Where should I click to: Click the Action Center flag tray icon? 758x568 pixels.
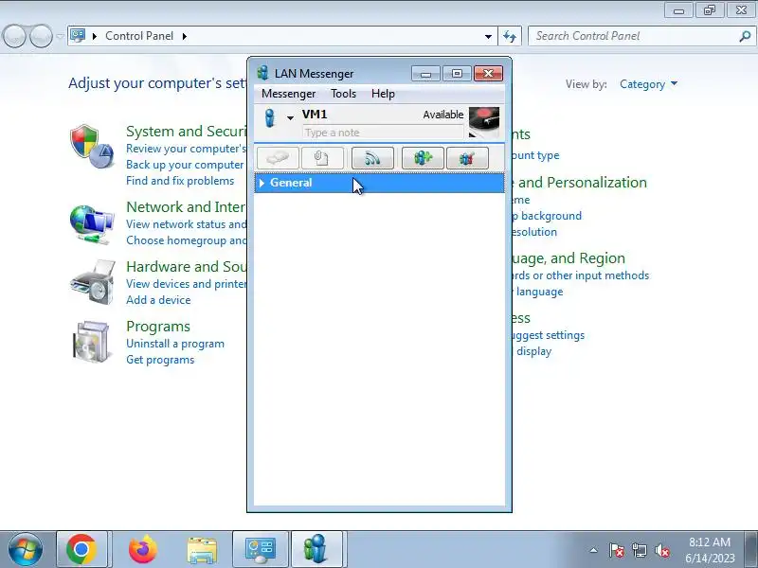click(616, 550)
